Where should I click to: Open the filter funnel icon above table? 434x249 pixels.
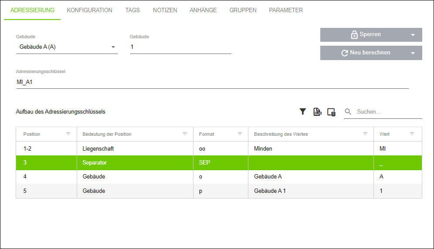click(x=302, y=111)
